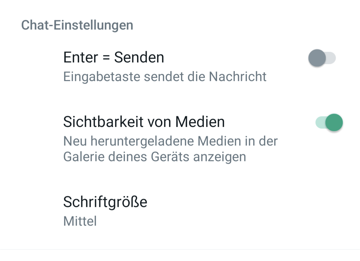This screenshot has height=261, width=360.
Task: Open the Schriftgröße font size setting
Action: (x=105, y=201)
